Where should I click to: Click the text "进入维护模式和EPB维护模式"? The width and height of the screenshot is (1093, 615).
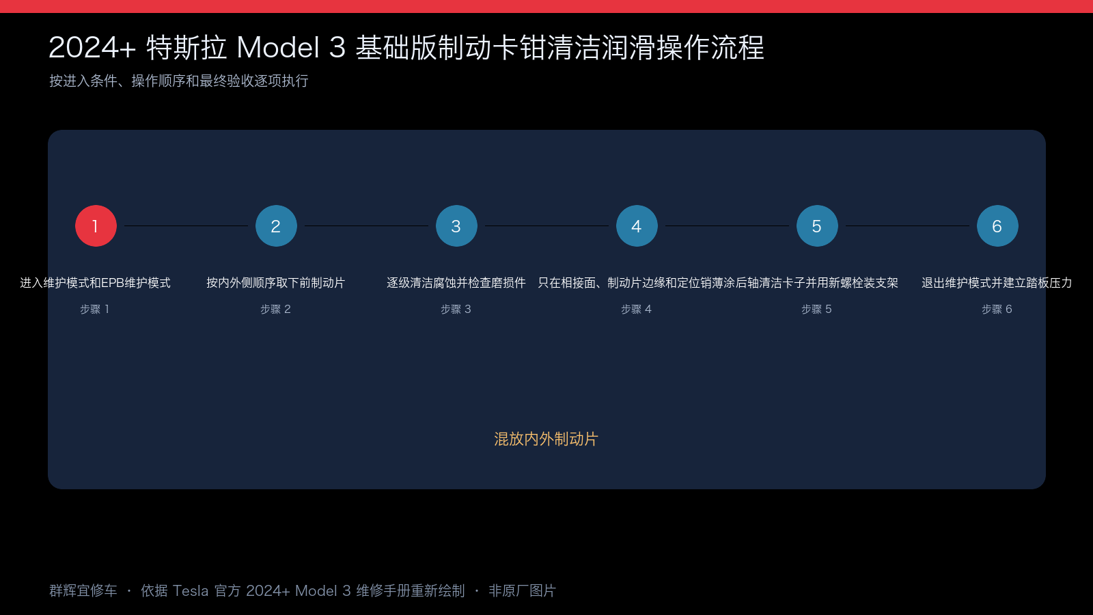(96, 283)
